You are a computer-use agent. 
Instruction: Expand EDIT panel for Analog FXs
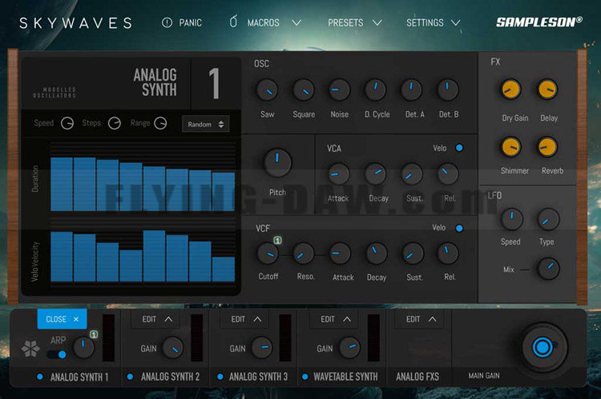[421, 319]
